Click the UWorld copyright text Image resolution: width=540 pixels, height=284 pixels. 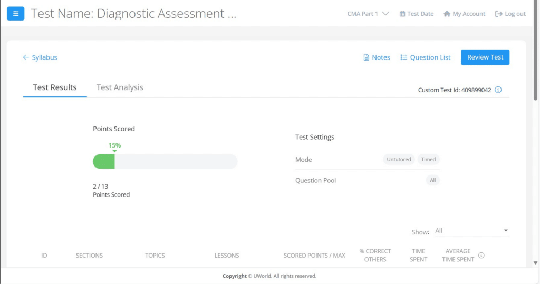click(x=269, y=276)
